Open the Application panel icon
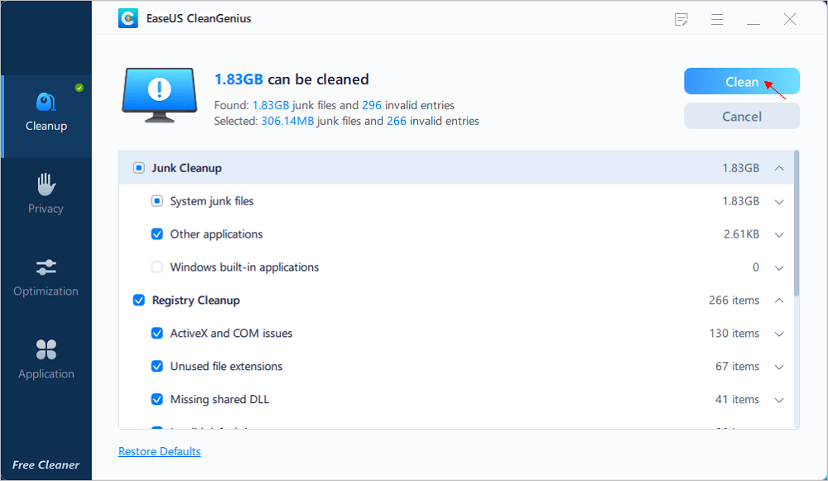 click(46, 349)
